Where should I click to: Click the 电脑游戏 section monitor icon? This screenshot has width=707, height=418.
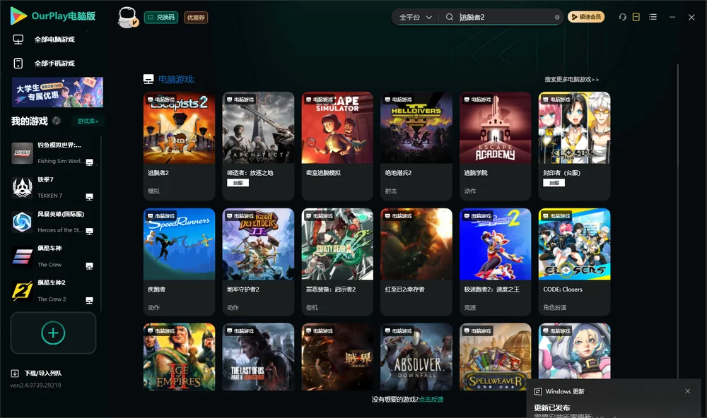[x=148, y=79]
